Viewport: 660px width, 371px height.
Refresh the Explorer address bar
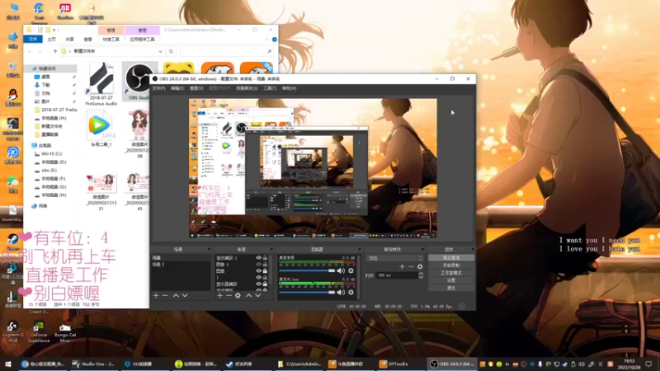pos(171,51)
